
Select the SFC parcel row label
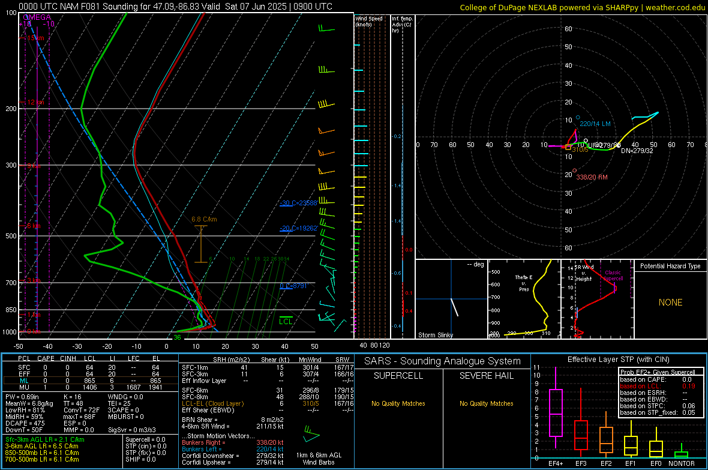click(x=24, y=367)
